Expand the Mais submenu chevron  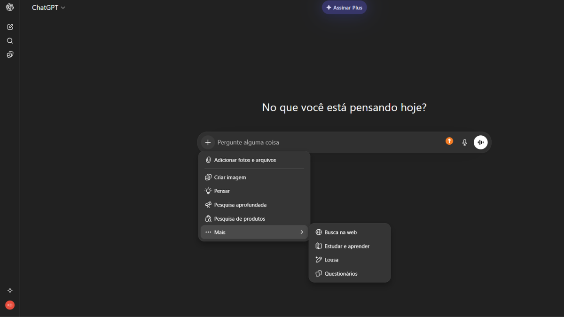[x=302, y=232]
